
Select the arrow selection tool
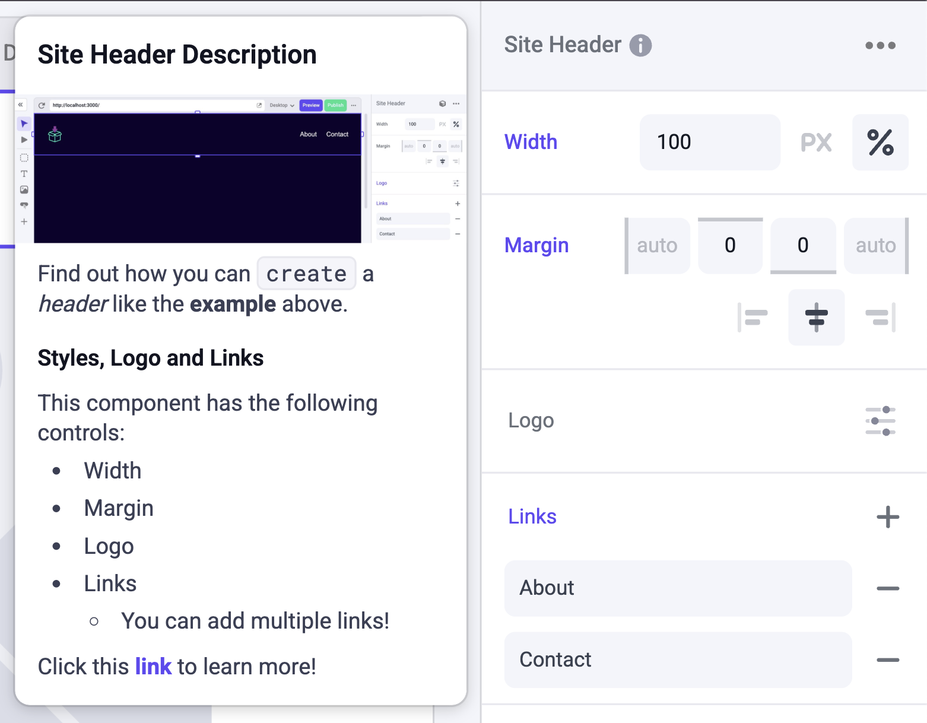(x=24, y=123)
